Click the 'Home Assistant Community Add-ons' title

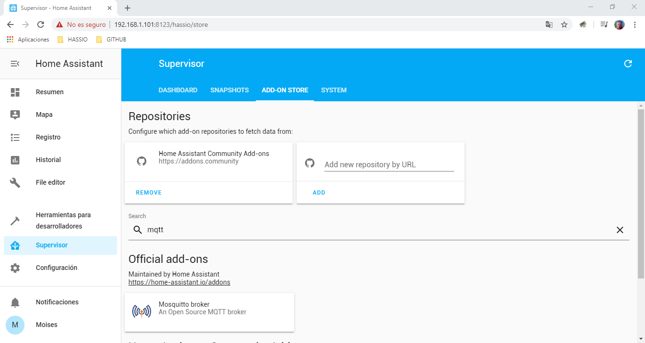tap(214, 154)
